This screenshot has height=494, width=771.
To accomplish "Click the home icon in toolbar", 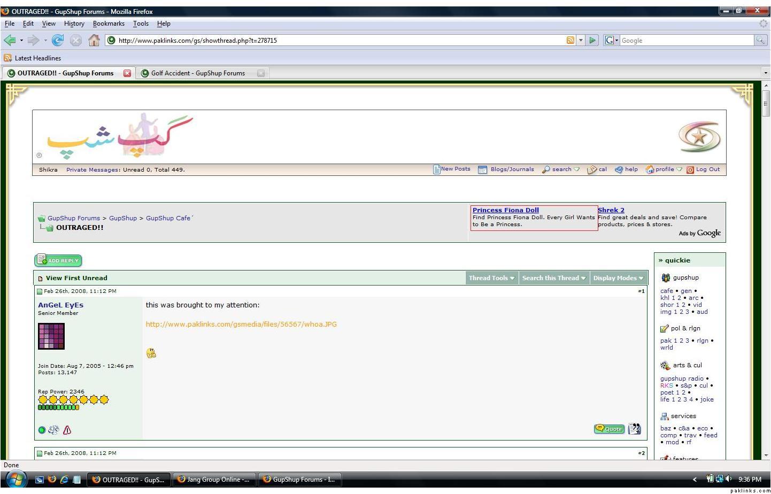I will (94, 40).
